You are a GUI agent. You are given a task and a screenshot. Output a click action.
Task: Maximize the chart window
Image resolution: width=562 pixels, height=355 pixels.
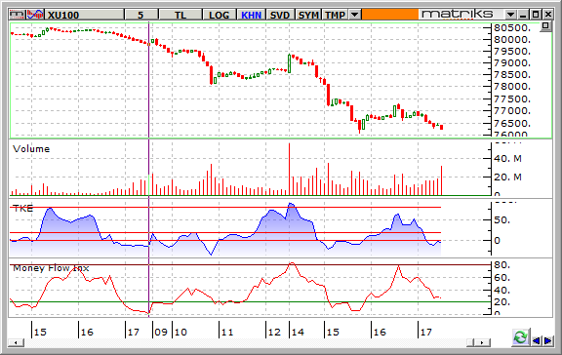click(x=536, y=15)
